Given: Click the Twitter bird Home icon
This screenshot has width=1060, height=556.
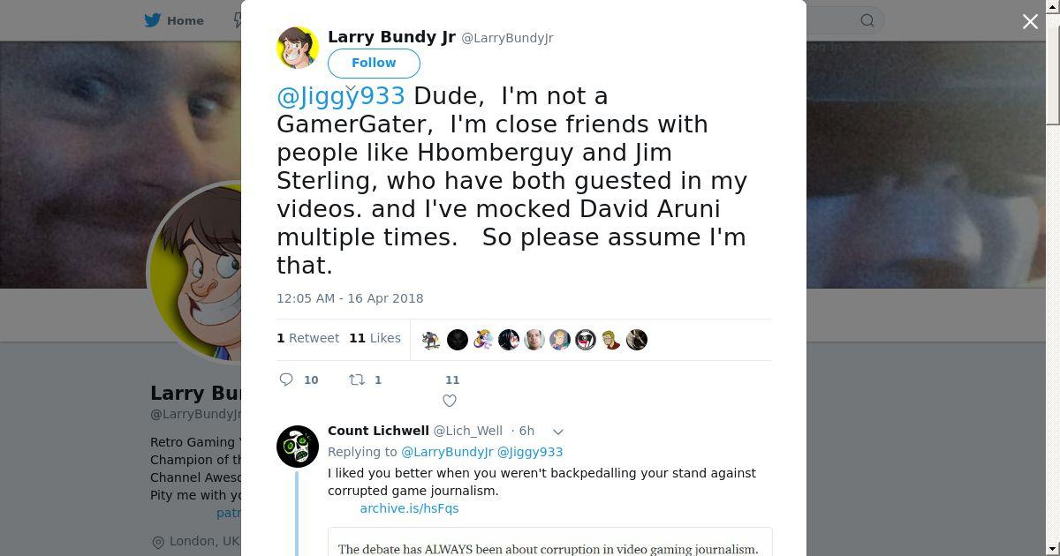Looking at the screenshot, I should coord(153,20).
